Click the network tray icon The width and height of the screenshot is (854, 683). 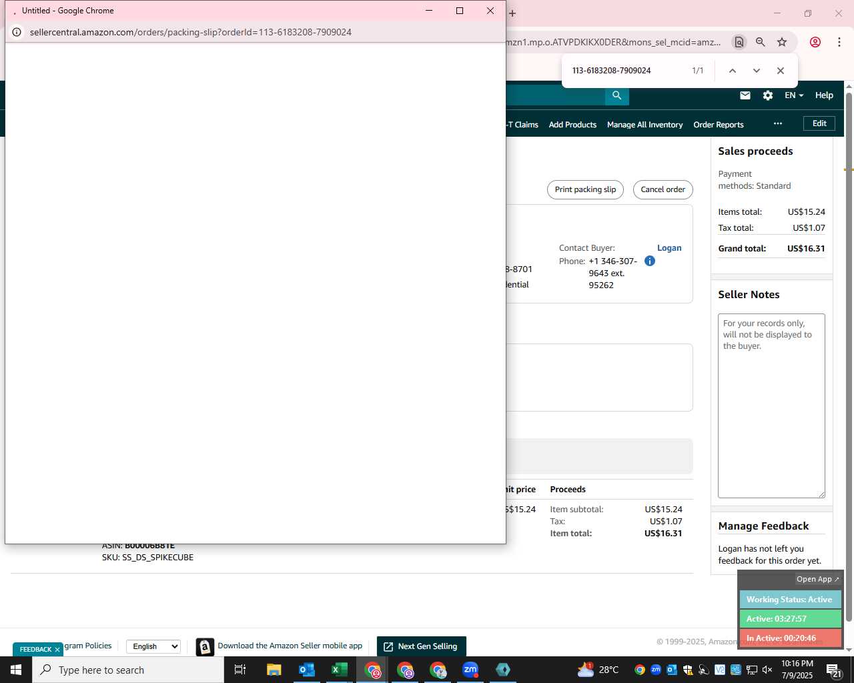click(x=751, y=670)
